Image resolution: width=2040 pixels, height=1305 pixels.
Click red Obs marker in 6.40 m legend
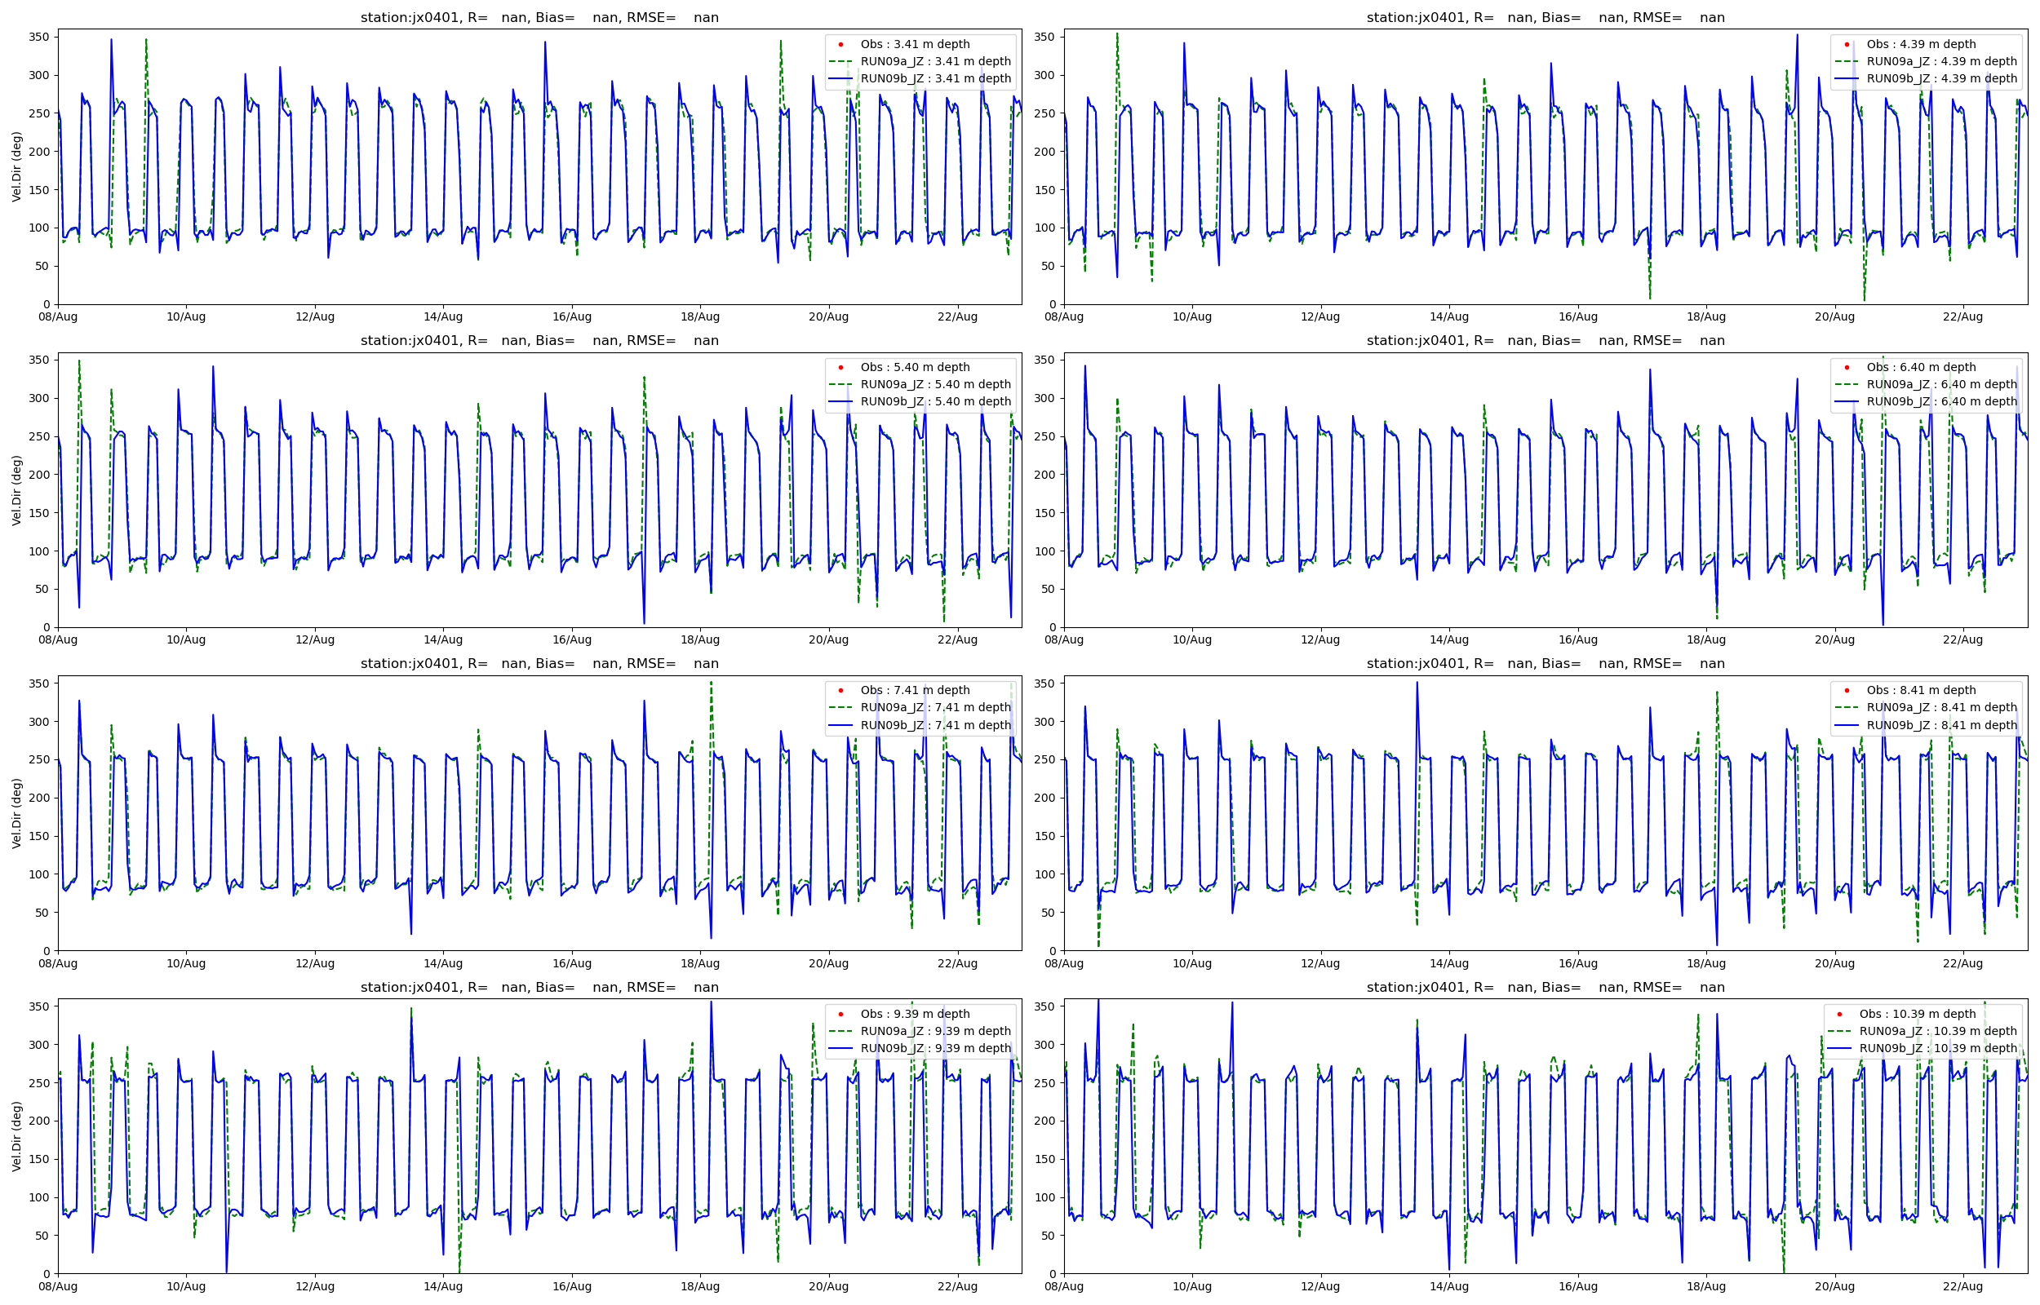pos(1847,367)
